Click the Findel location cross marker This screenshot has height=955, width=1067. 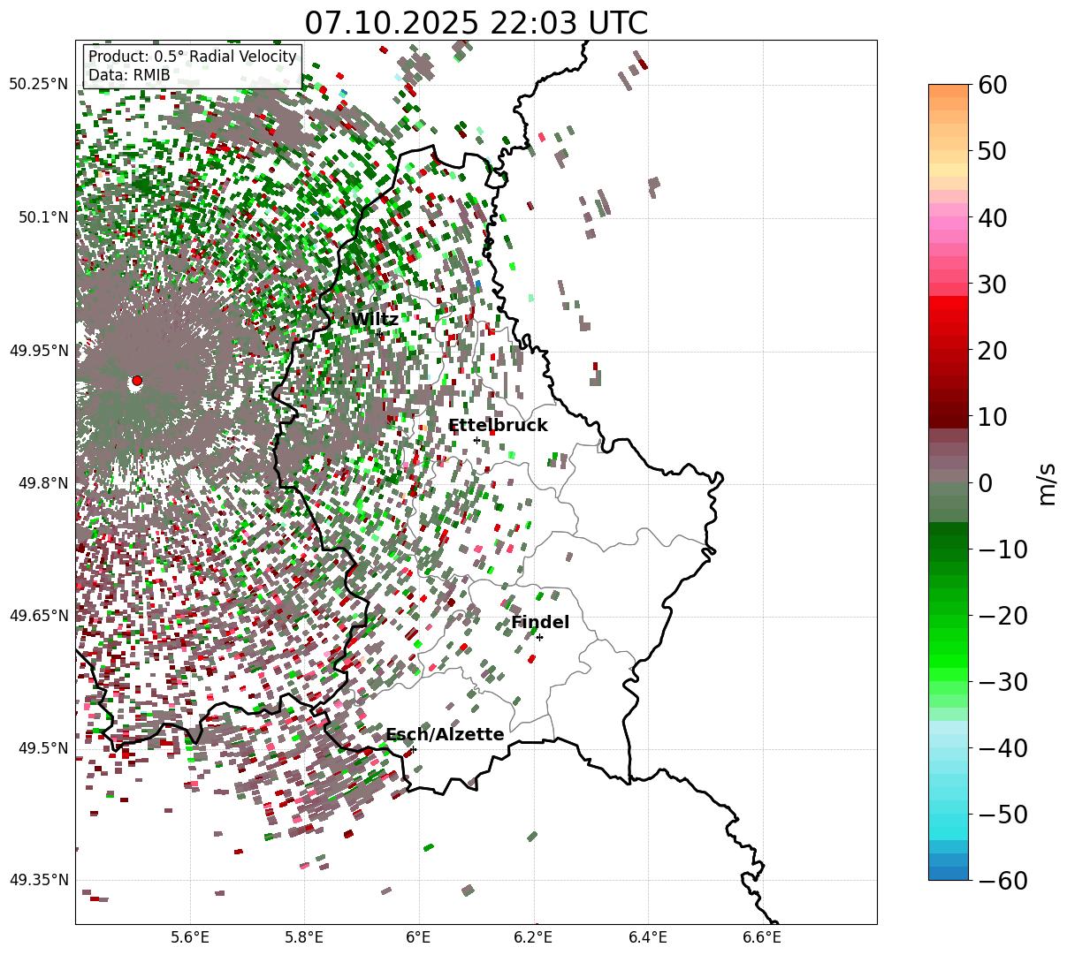pyautogui.click(x=539, y=637)
